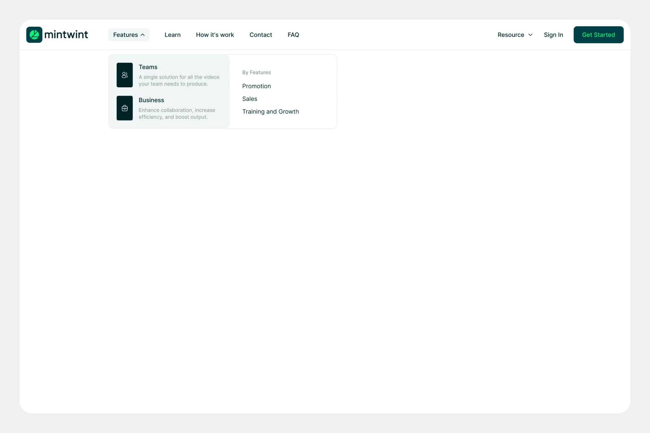Image resolution: width=650 pixels, height=433 pixels.
Task: Expand the Resource dropdown arrow
Action: tap(530, 35)
